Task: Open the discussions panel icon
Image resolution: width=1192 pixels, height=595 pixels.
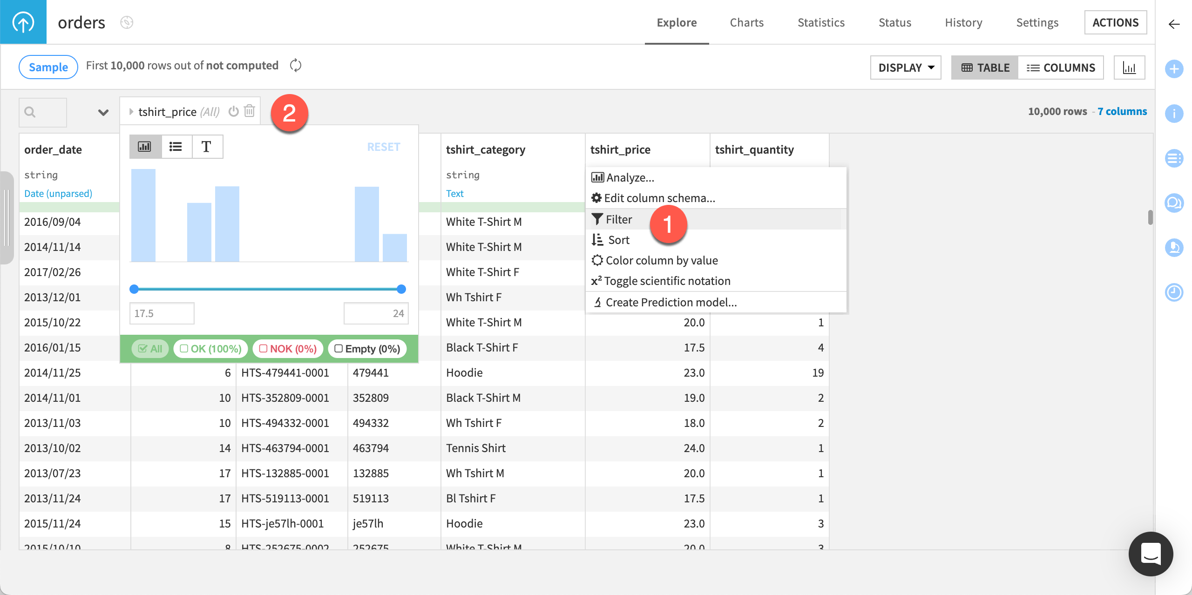Action: point(1174,203)
